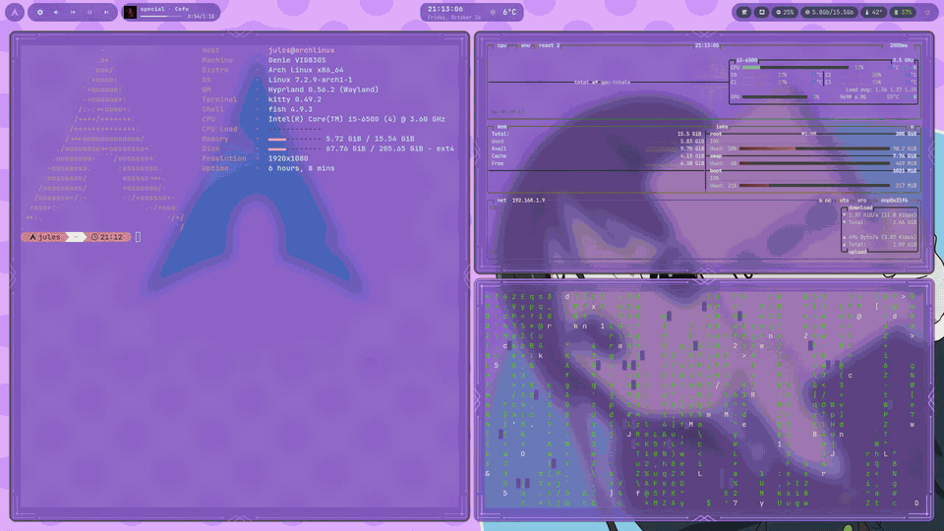This screenshot has height=531, width=944.
Task: Select the Hyprland 0.56.2 (Wayland) line
Action: [324, 89]
